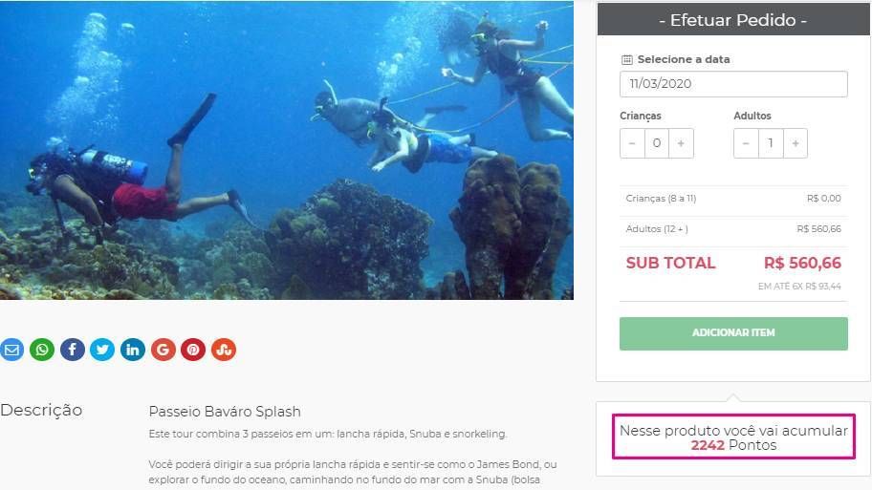Share on Pinterest

coord(193,350)
